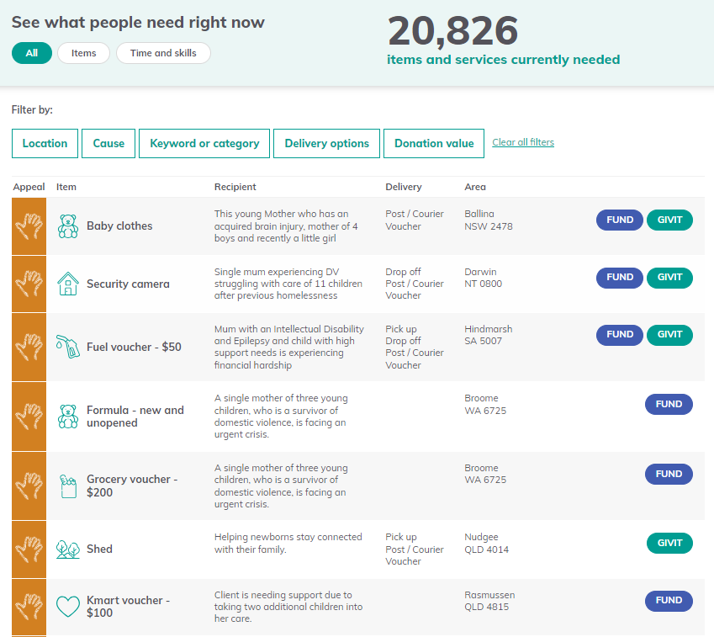Switch to Time and skills pill
Viewport: 714px width, 637px height.
tap(163, 53)
